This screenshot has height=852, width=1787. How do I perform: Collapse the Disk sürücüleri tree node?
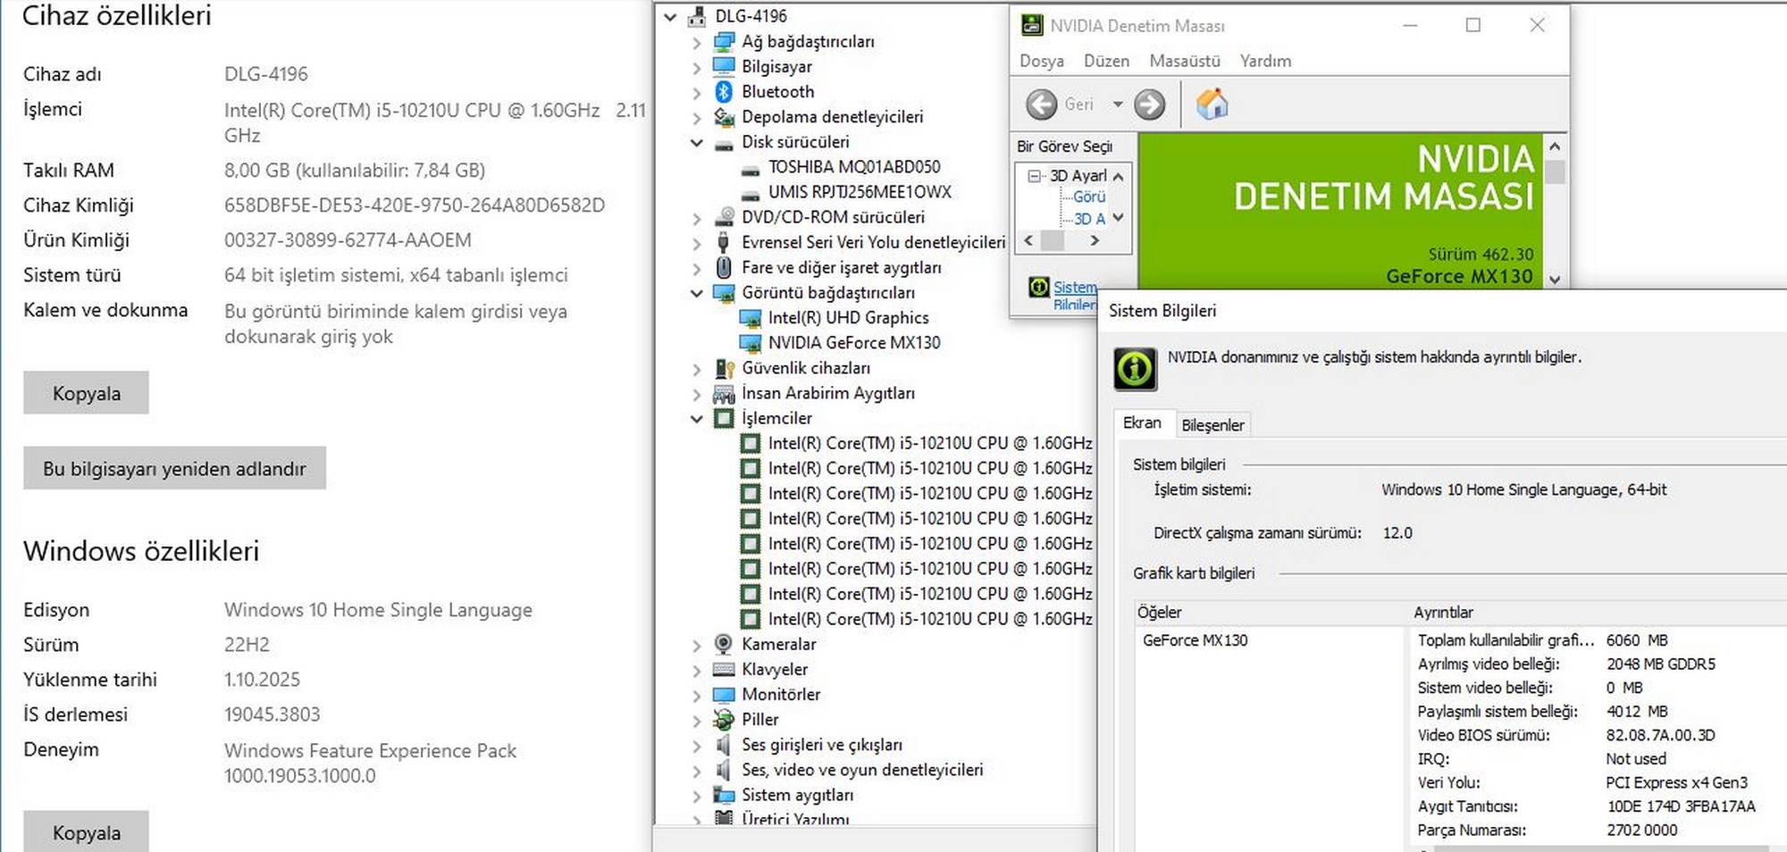click(x=697, y=143)
